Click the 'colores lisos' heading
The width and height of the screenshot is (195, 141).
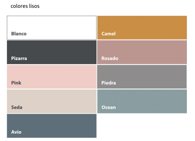point(25,6)
